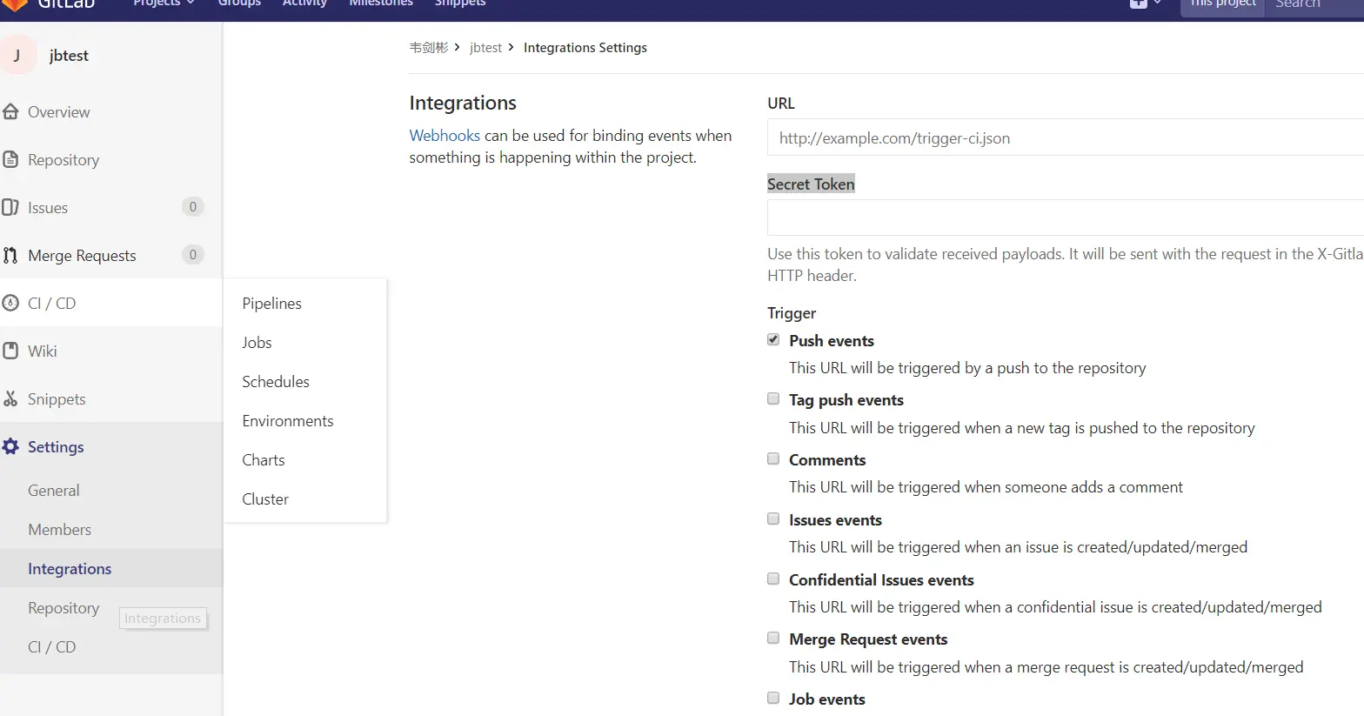Click the Merge Requests branch icon
Image resolution: width=1364 pixels, height=716 pixels.
click(10, 256)
